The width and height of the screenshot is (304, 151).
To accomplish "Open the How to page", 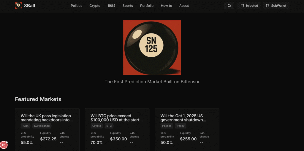I will [x=166, y=6].
